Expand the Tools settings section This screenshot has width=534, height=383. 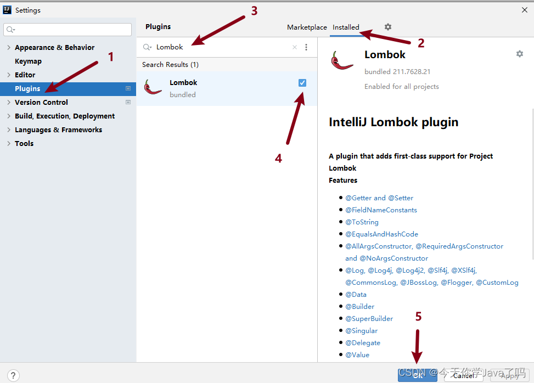9,143
